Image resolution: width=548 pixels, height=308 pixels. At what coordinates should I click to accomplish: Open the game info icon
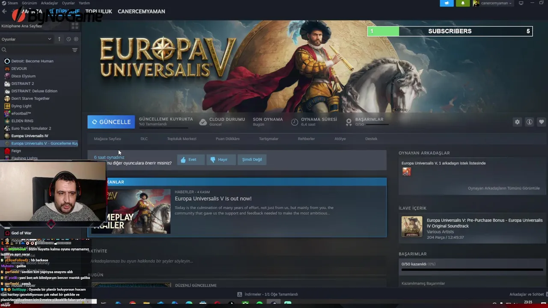click(529, 122)
